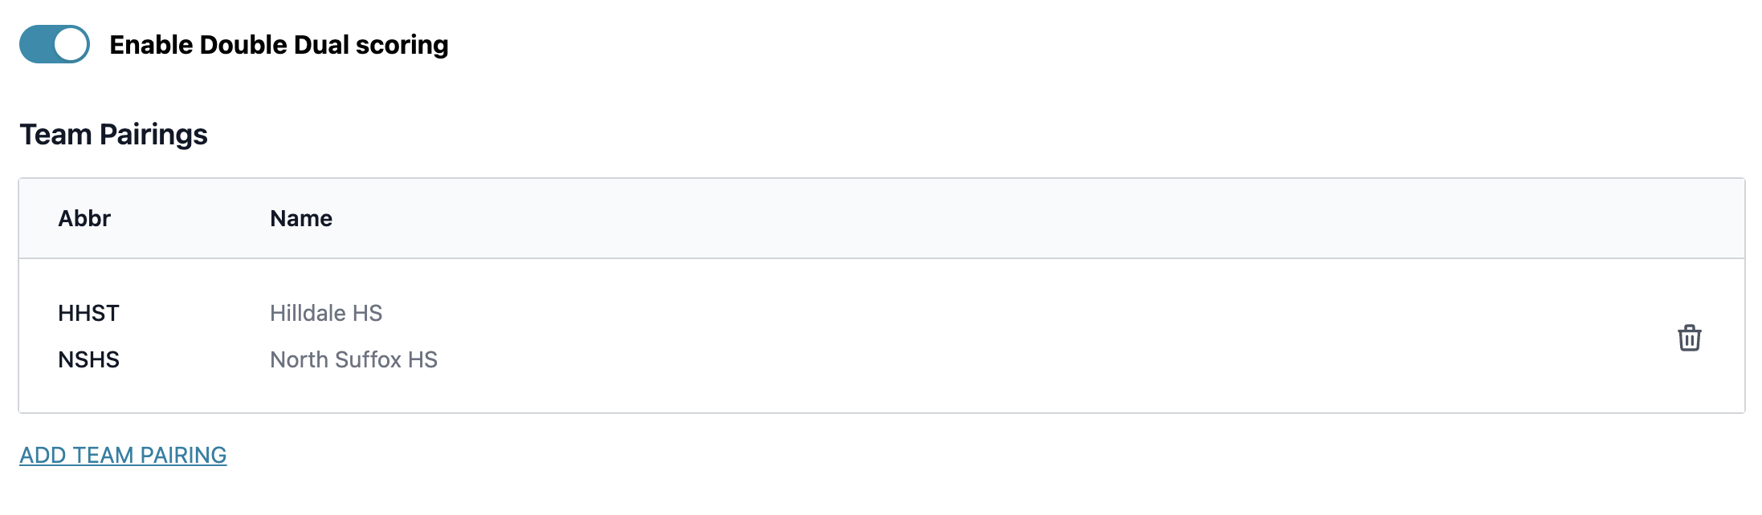
Task: Click the word HS after Hilldale
Action: pyautogui.click(x=368, y=313)
